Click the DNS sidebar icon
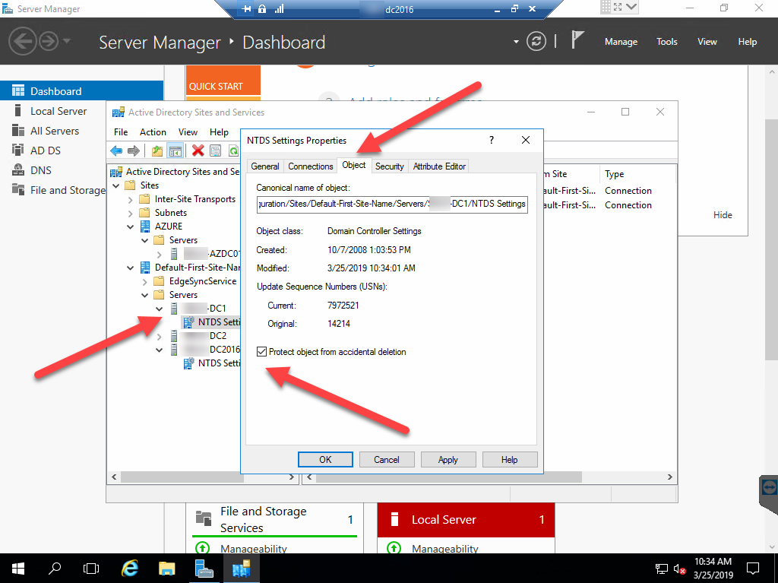This screenshot has width=778, height=583. pos(18,170)
